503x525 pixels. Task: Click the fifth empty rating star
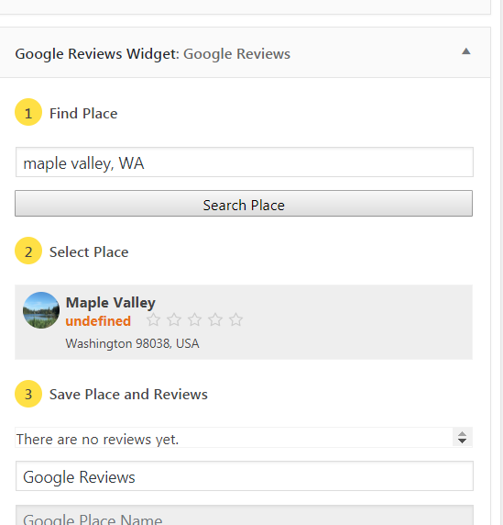tap(236, 319)
